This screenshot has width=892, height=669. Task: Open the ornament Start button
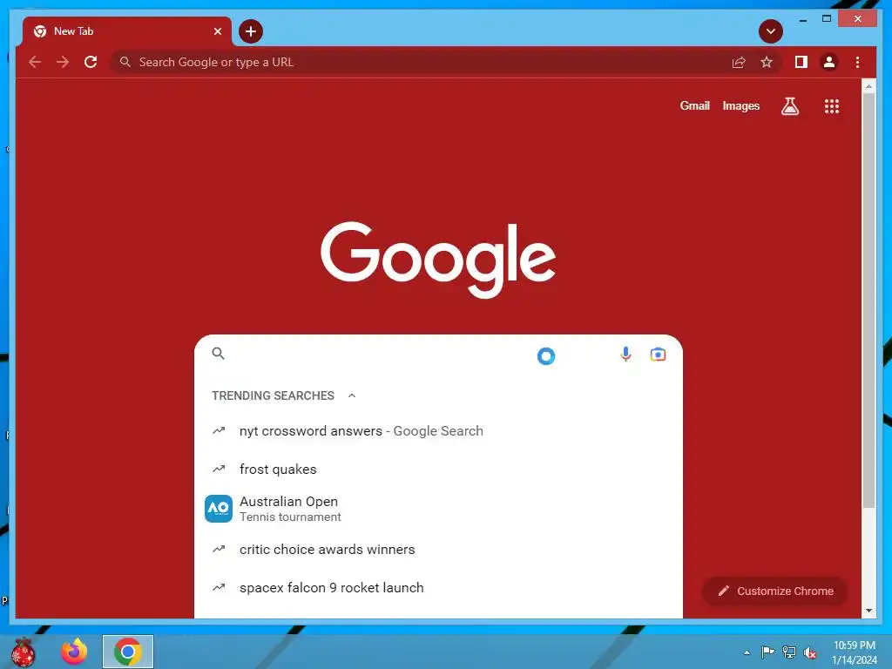click(x=24, y=652)
